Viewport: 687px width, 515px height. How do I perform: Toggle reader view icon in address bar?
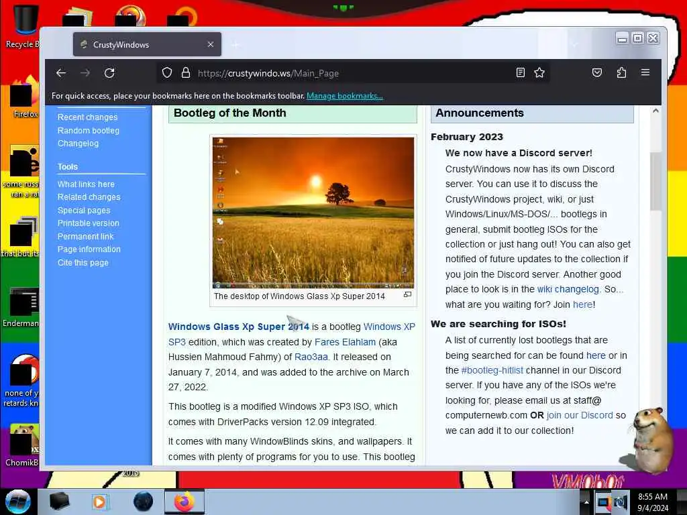tap(520, 72)
